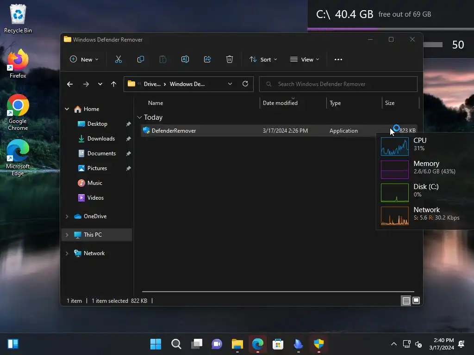
Task: Show hidden system tray icons
Action: click(x=394, y=344)
